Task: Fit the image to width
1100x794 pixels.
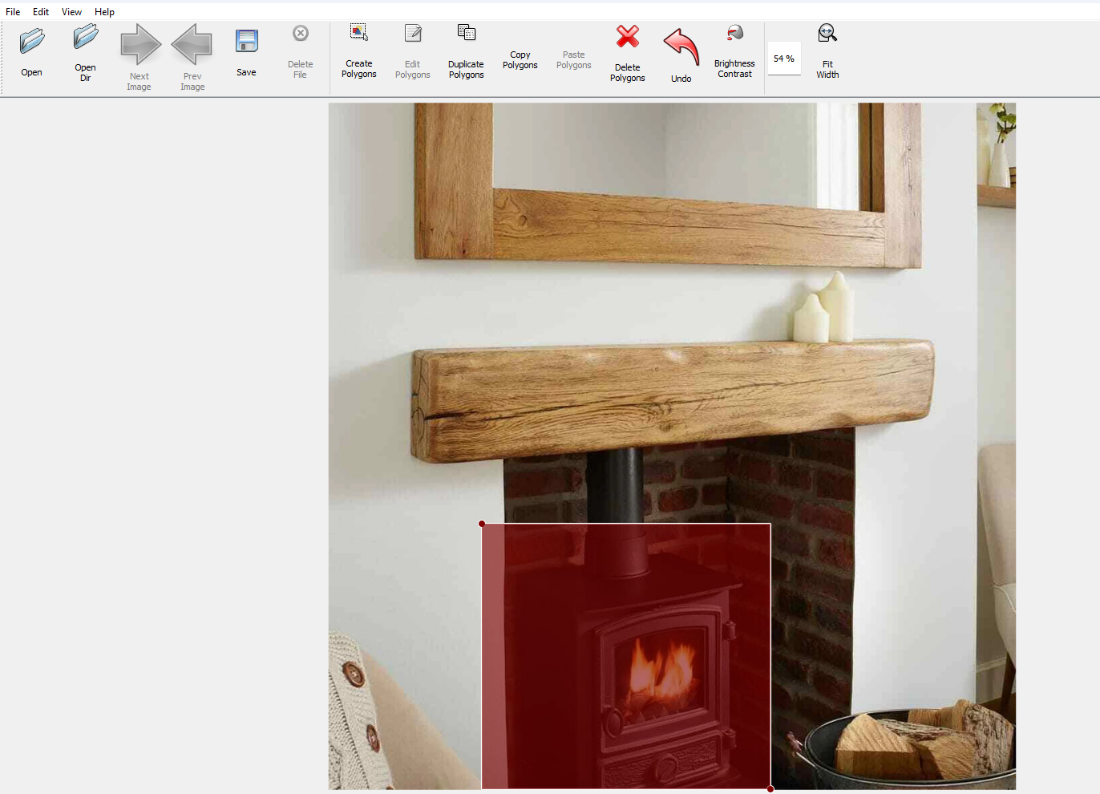Action: click(x=827, y=34)
